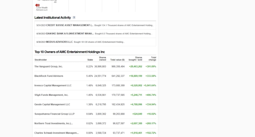Click the Stake column header
Viewport: 255px width, 137px height.
pyautogui.click(x=90, y=60)
